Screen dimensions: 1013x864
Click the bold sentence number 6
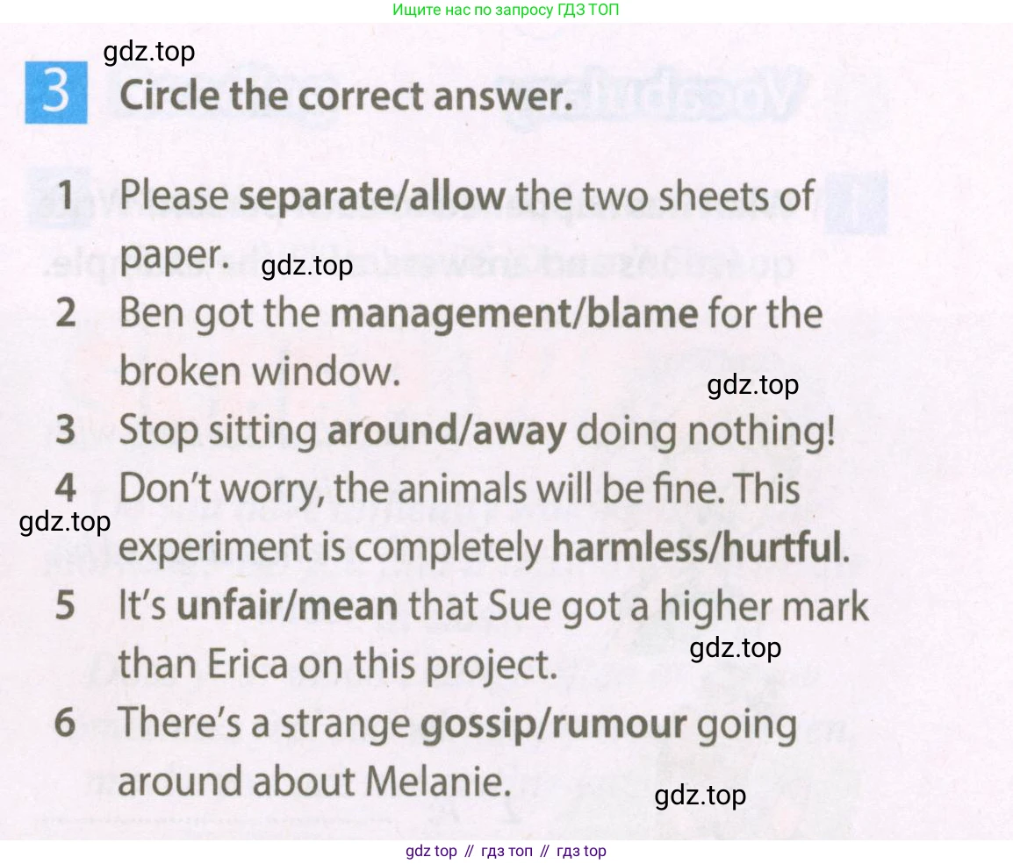65,725
